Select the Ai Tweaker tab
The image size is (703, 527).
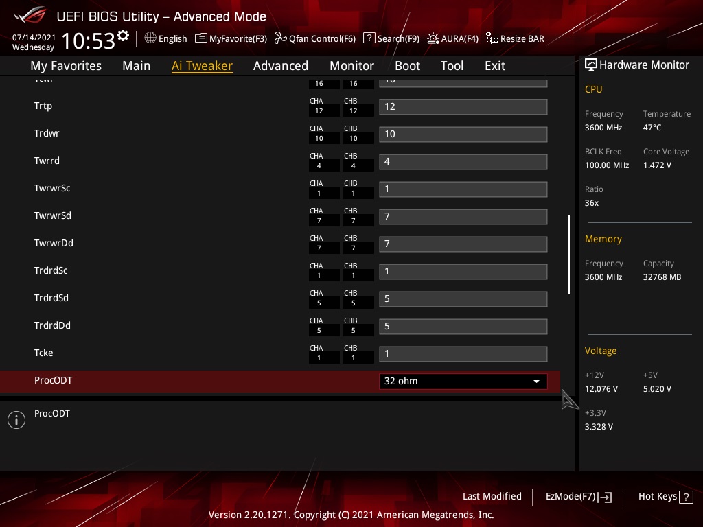pyautogui.click(x=202, y=65)
